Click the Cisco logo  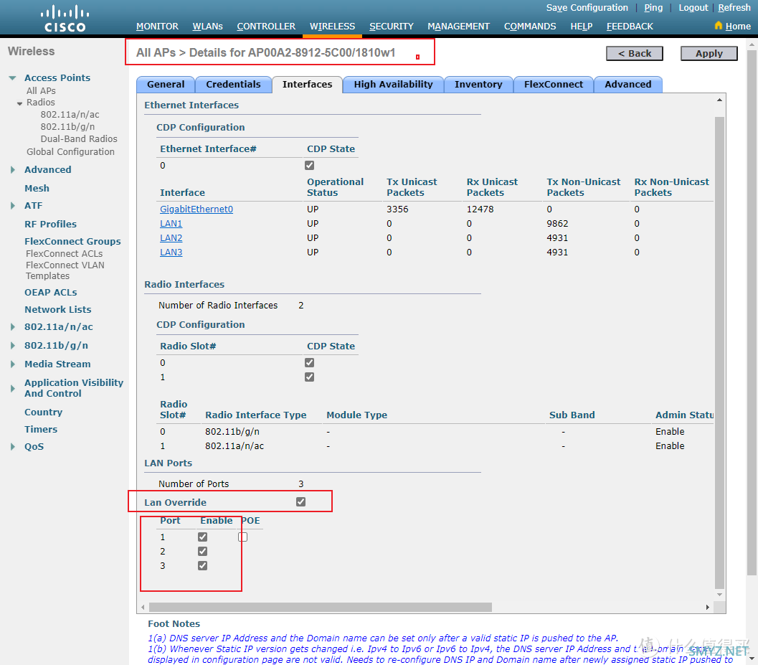(x=64, y=17)
